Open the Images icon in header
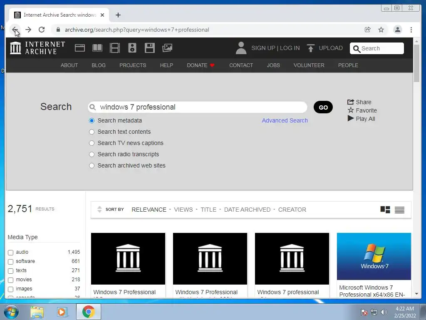Viewport: 426px width, 320px height. pyautogui.click(x=167, y=48)
